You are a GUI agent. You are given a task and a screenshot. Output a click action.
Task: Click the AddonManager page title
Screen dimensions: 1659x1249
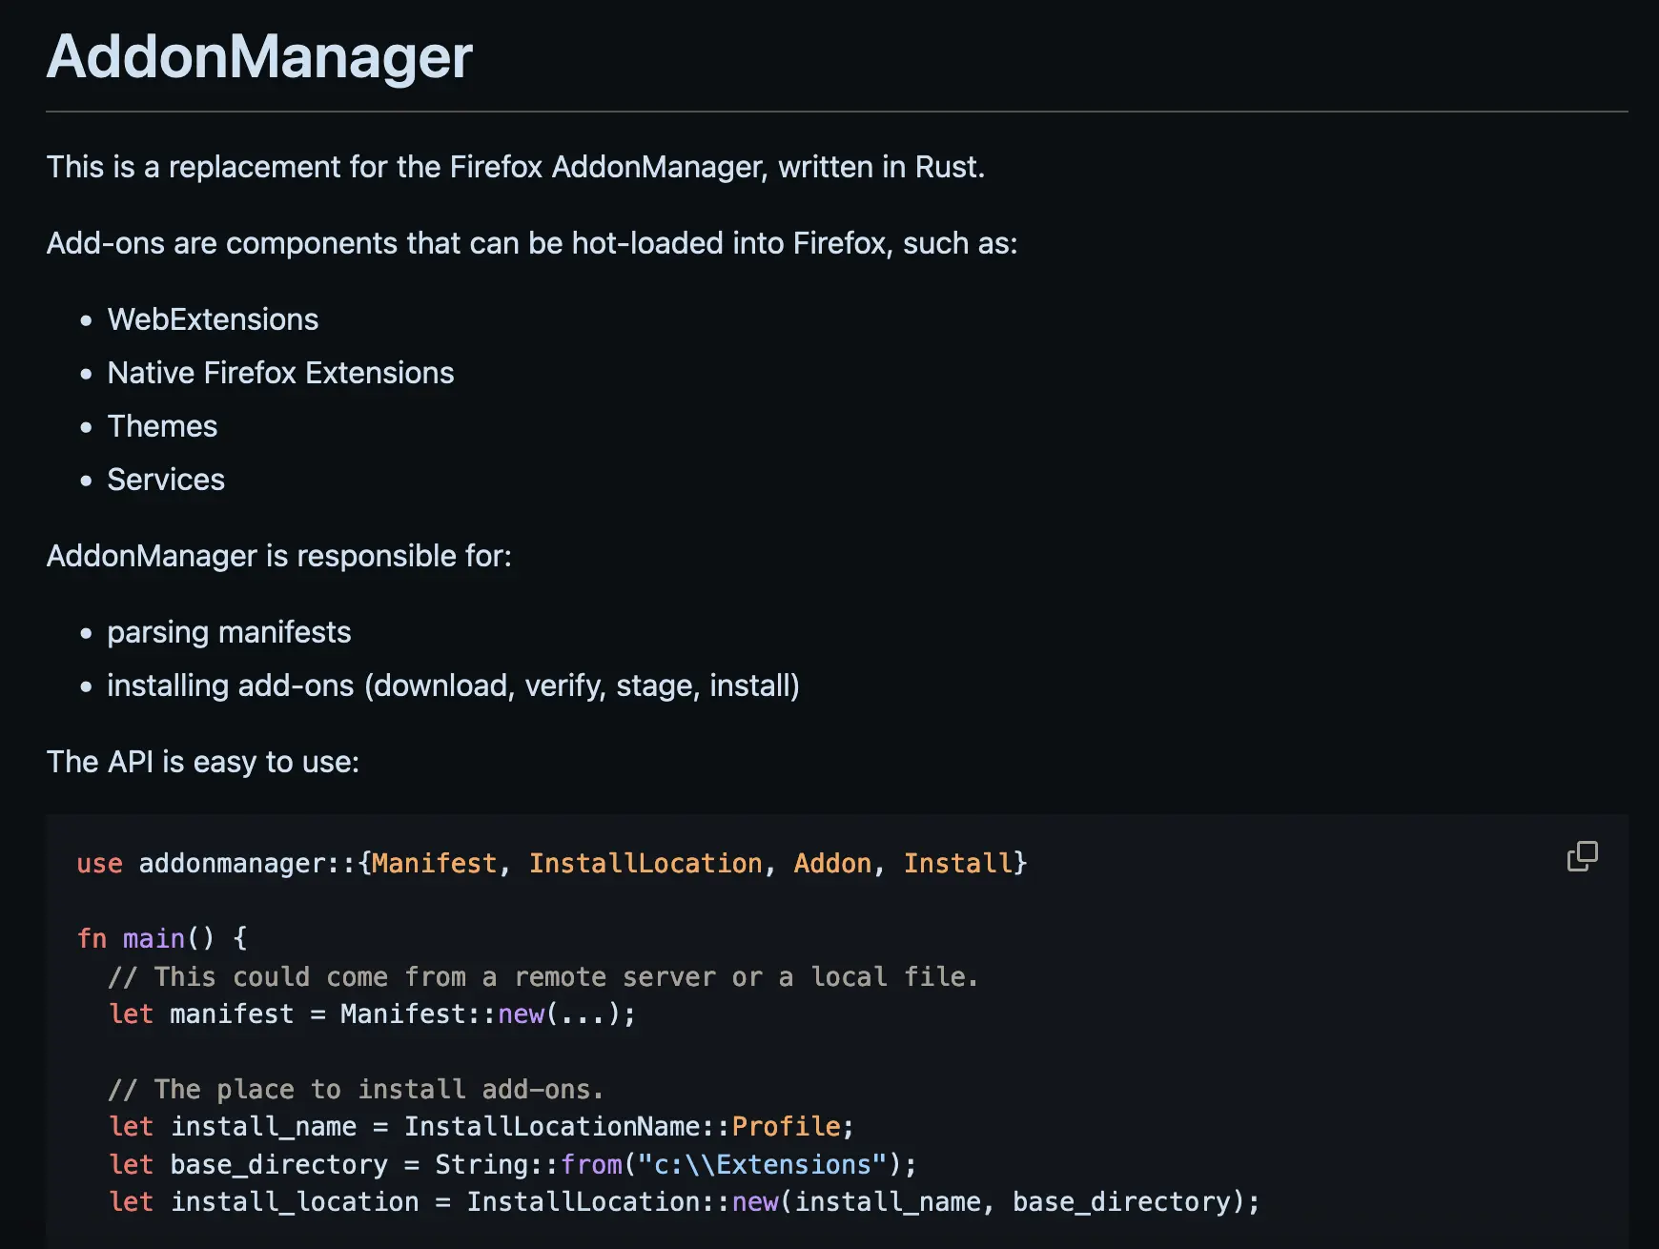(257, 57)
